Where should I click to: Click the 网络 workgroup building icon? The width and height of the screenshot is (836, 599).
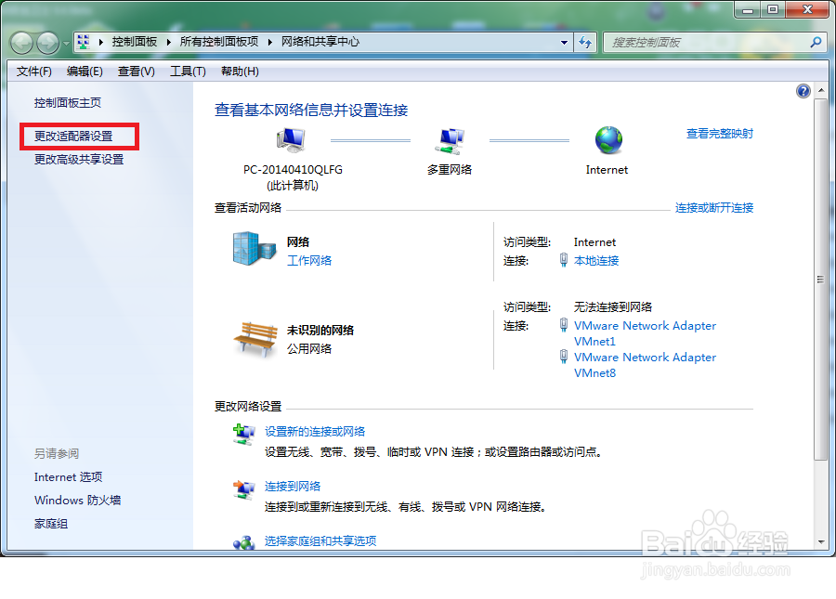point(254,250)
